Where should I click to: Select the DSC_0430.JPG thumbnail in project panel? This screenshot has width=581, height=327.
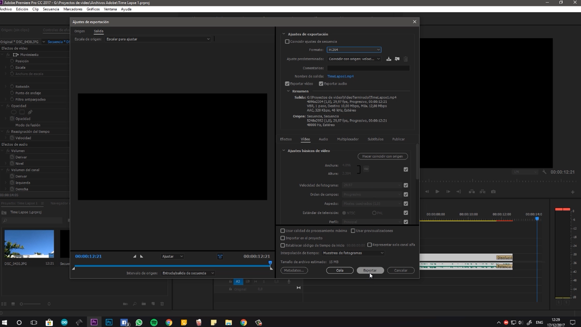point(29,244)
